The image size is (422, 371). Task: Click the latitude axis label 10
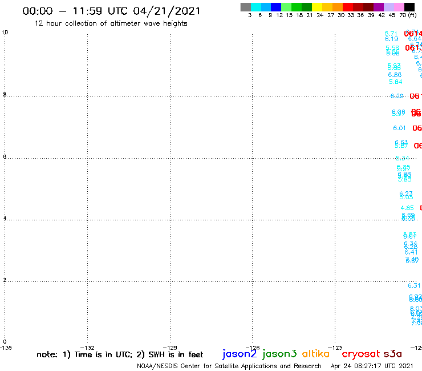coord(5,33)
